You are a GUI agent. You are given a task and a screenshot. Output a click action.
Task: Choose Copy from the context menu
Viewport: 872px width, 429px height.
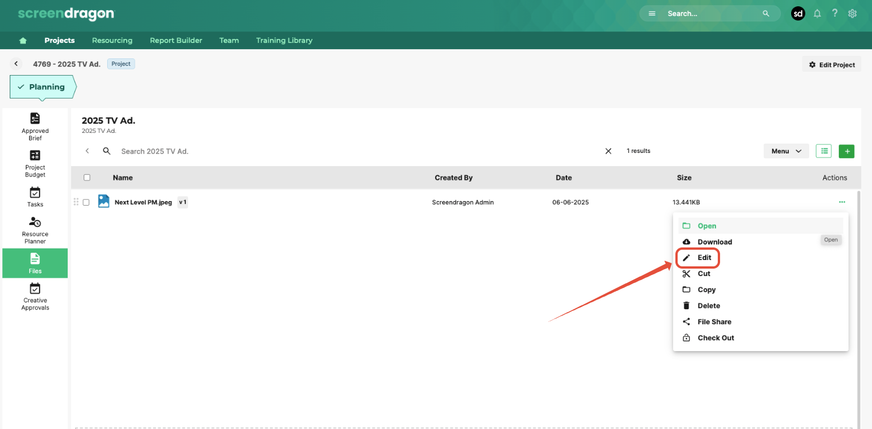pos(761,290)
